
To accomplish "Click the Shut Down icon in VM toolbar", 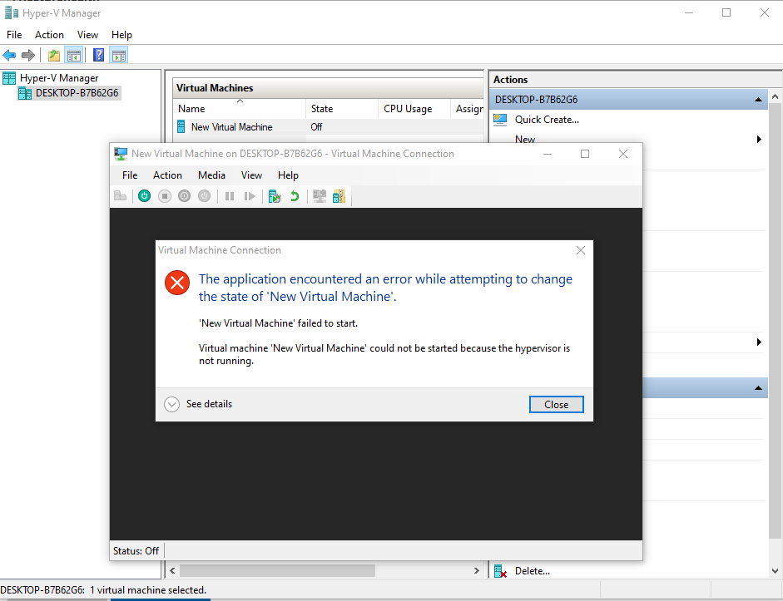I will [x=184, y=196].
